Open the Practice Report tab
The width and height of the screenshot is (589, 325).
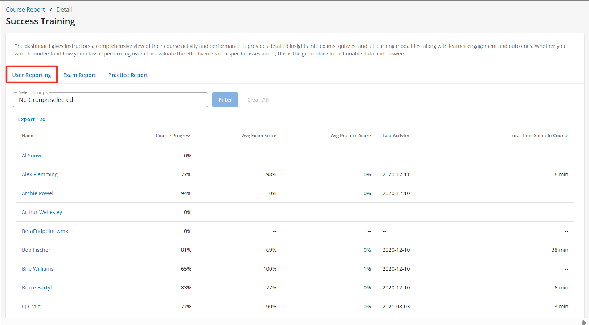128,75
